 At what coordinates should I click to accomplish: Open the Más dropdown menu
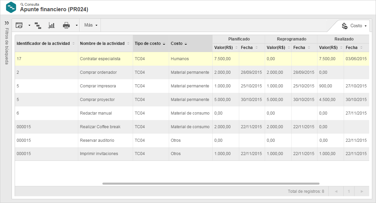[91, 25]
